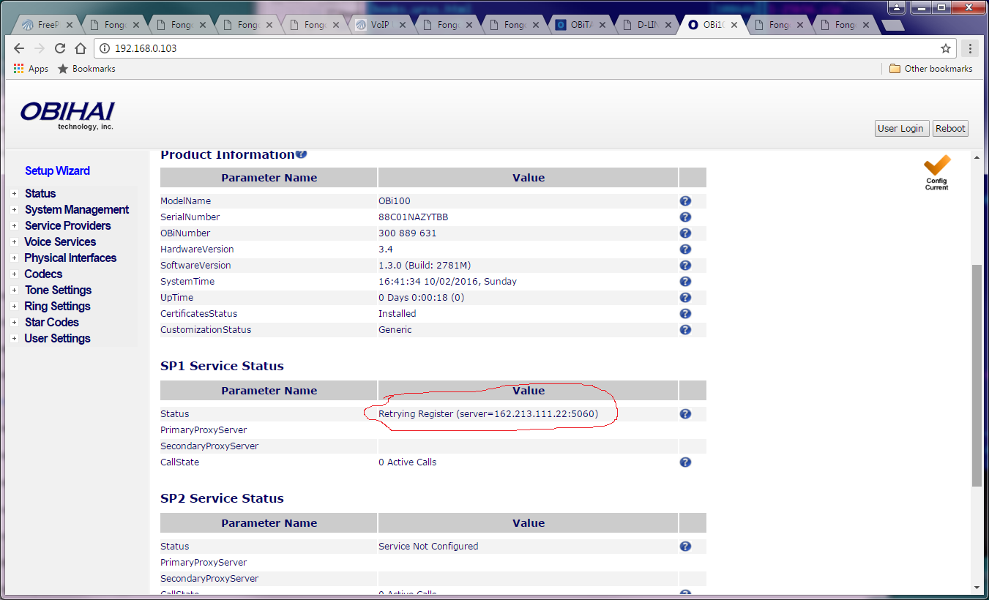Click the Reboot button

click(950, 128)
